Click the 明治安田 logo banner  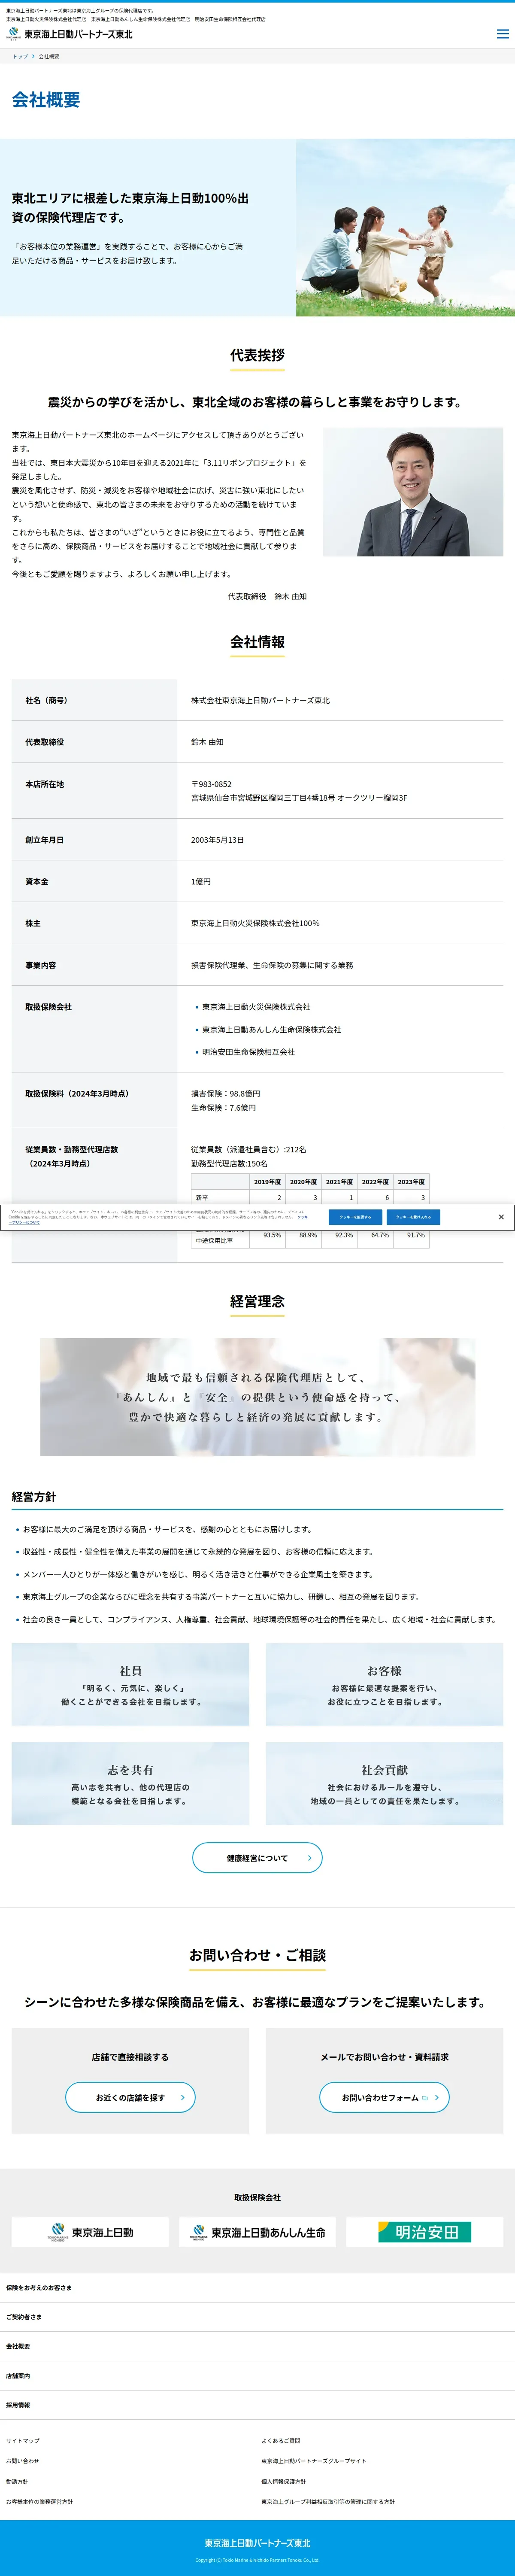[425, 2232]
